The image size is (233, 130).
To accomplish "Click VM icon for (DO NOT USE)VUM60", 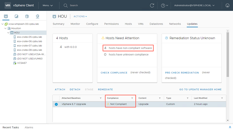I will click(x=15, y=59).
